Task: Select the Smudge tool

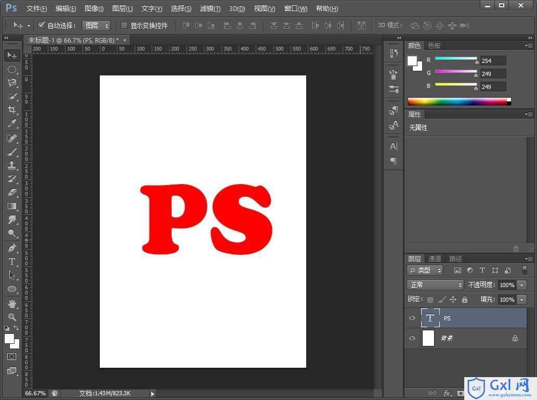Action: pos(12,220)
